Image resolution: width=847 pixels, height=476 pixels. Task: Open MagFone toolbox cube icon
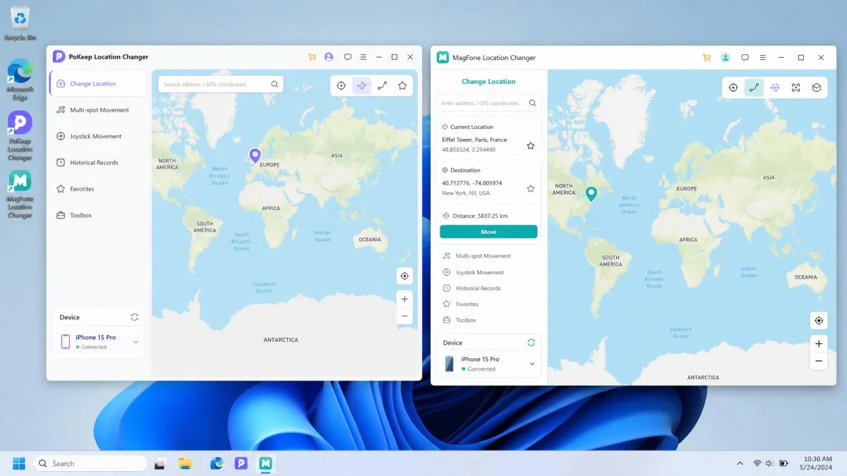point(817,87)
